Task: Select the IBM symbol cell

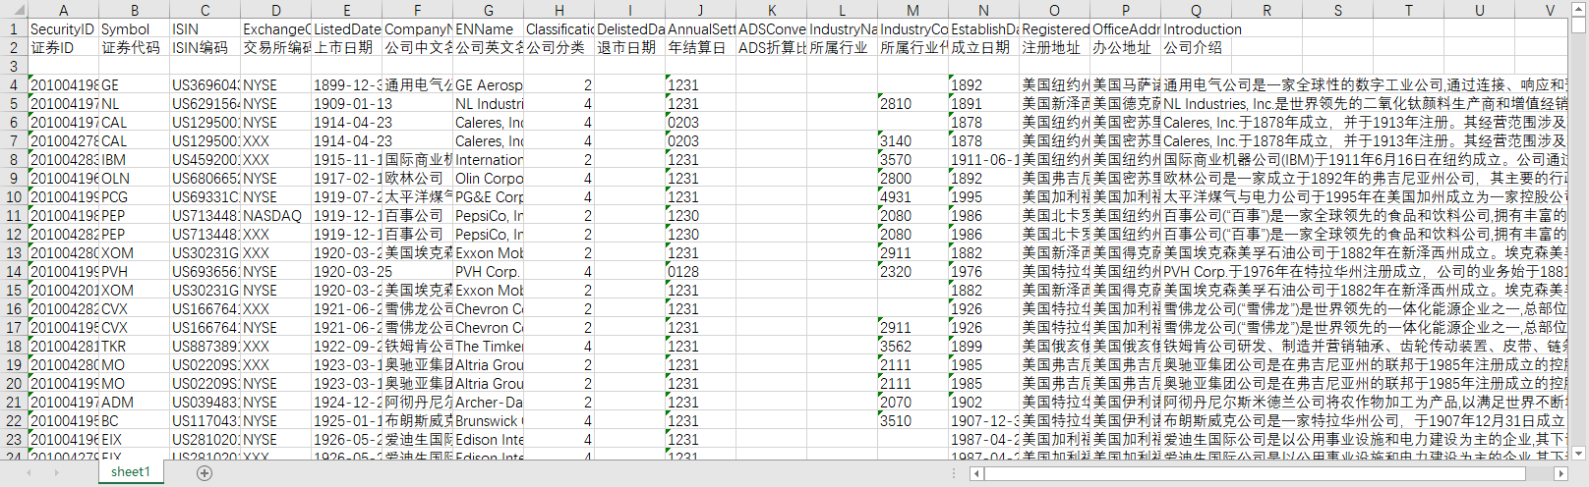Action: pyautogui.click(x=134, y=159)
